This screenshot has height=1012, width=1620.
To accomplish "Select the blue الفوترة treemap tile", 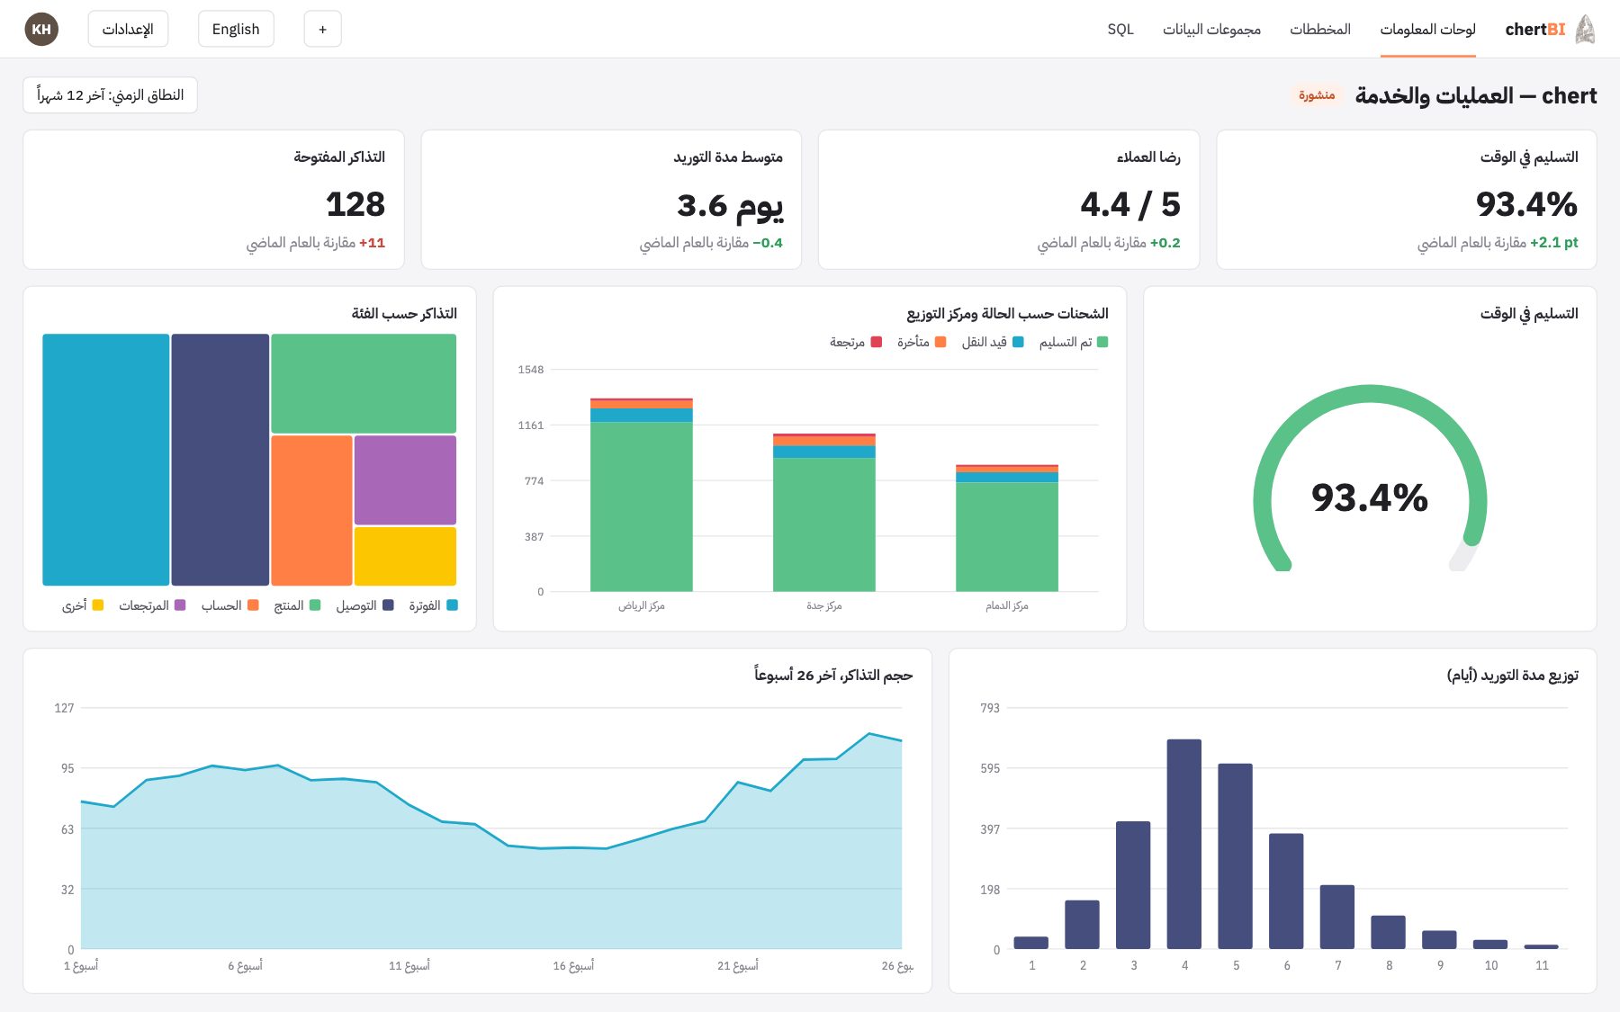I will click(106, 460).
